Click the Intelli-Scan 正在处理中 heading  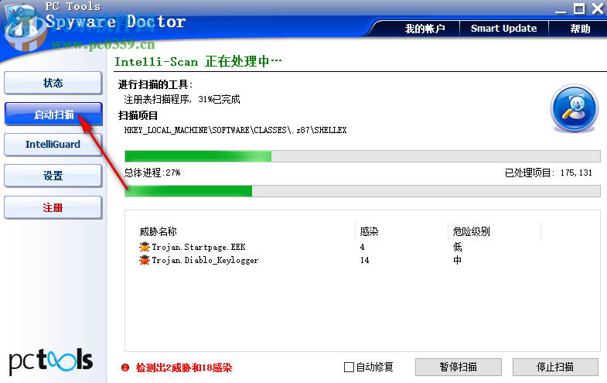(x=198, y=62)
